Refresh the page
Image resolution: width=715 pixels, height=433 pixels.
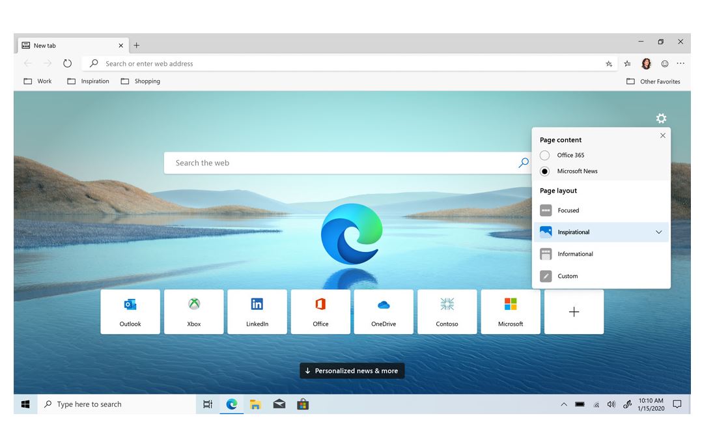(68, 63)
